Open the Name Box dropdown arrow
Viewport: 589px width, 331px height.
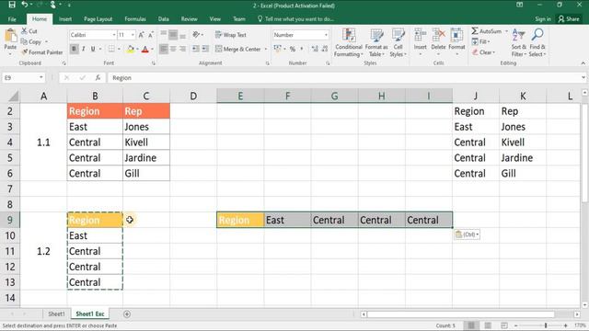[40, 77]
